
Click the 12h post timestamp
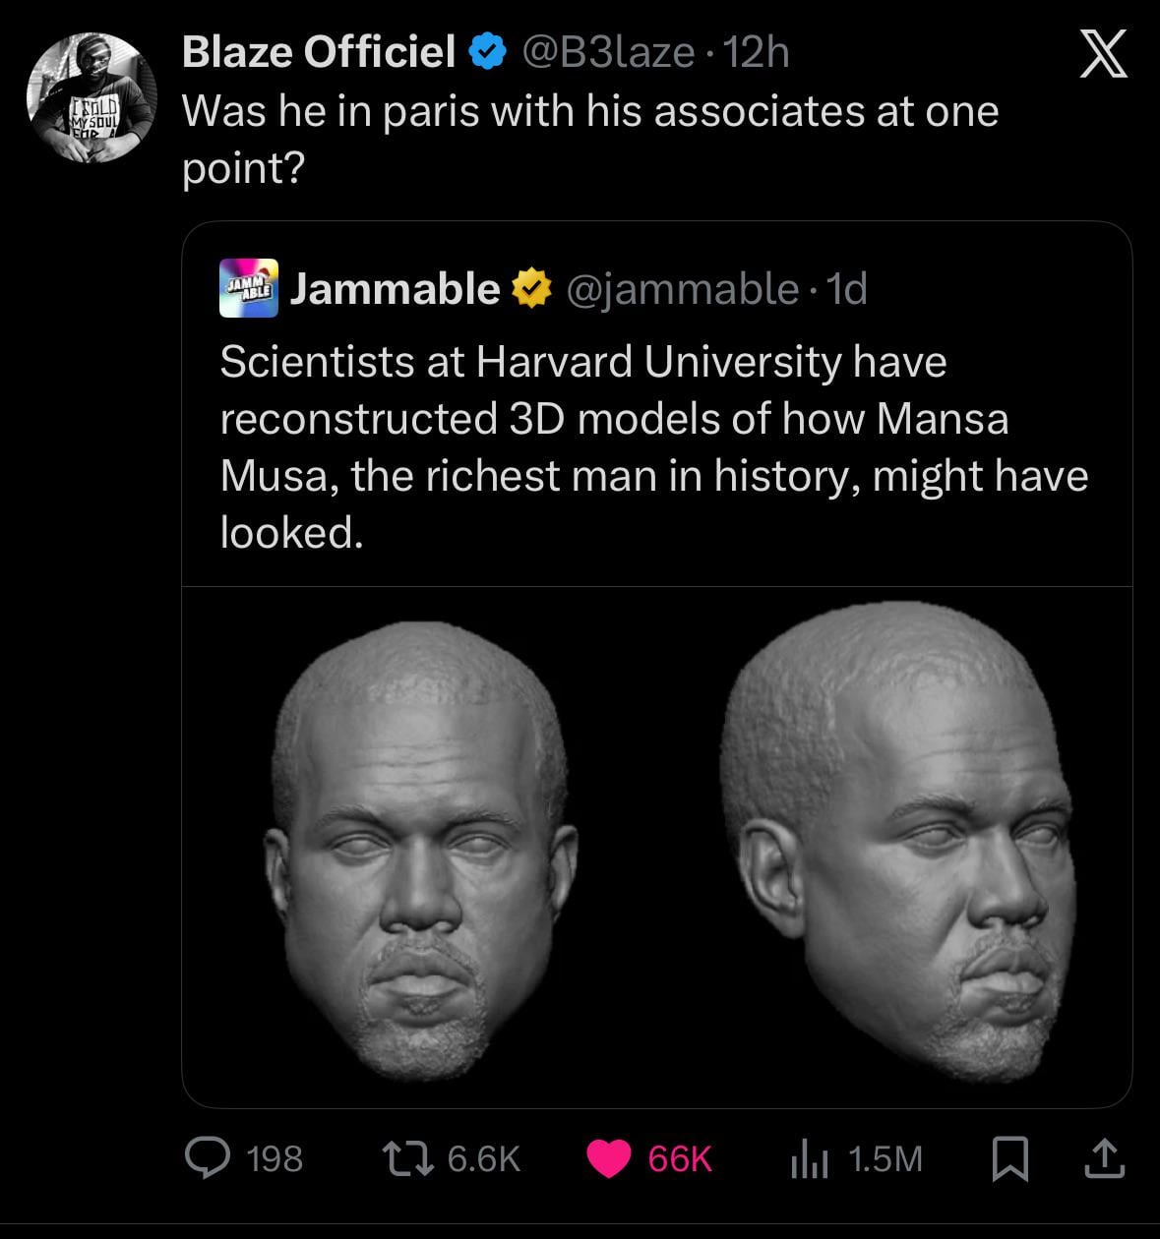[x=757, y=52]
